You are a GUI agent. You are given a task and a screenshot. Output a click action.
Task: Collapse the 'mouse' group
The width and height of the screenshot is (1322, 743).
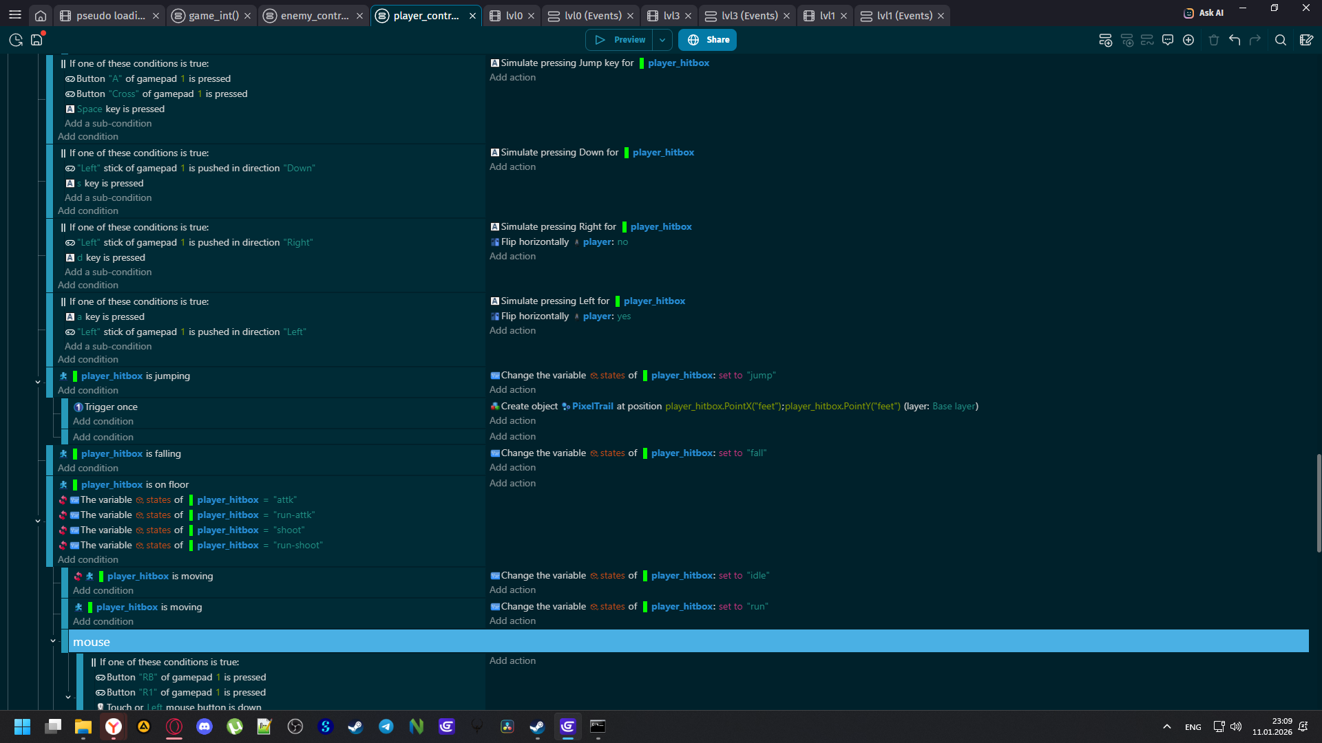tap(53, 641)
